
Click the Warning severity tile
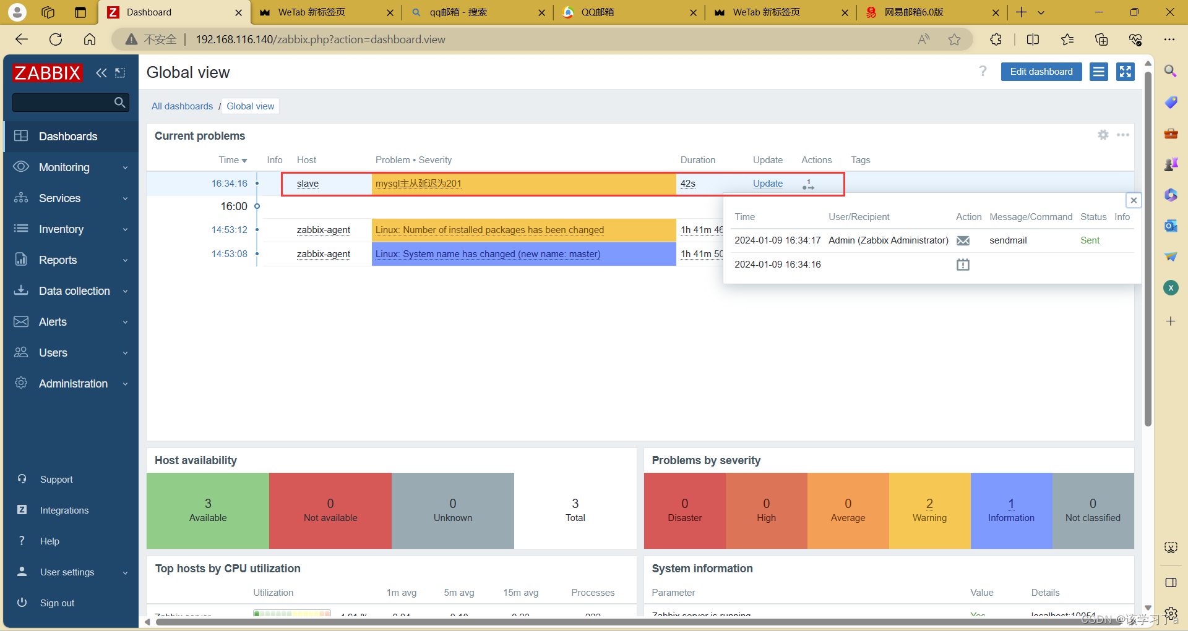tap(929, 510)
